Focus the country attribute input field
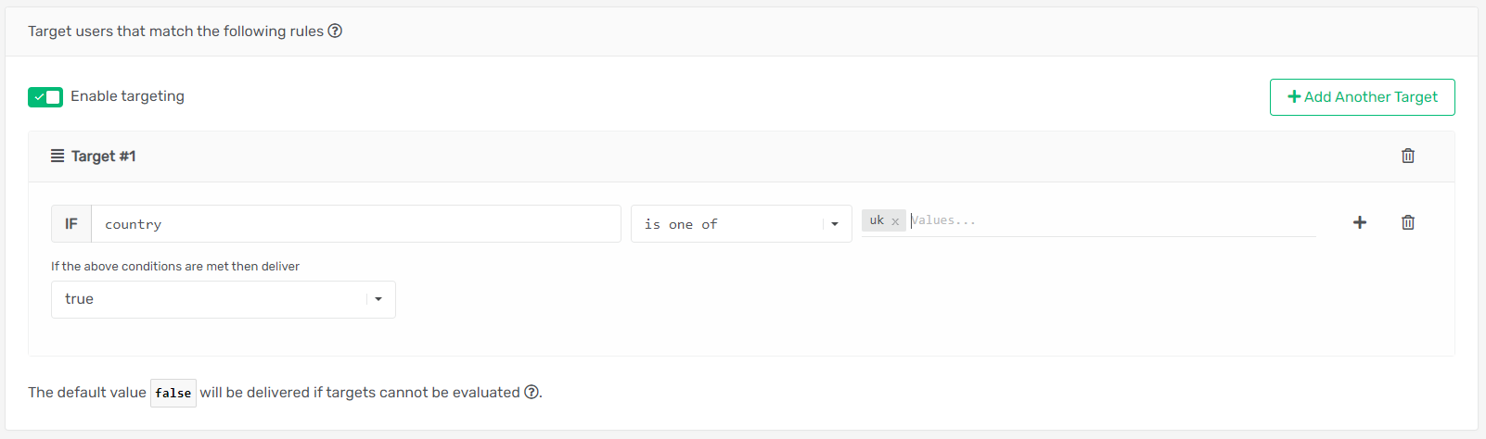This screenshot has height=439, width=1486. click(x=356, y=224)
